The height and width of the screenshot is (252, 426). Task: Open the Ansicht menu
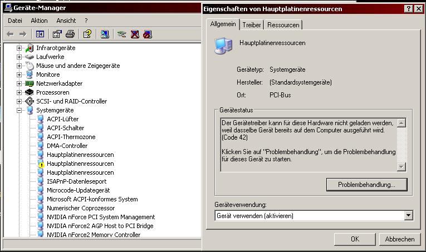[66, 21]
